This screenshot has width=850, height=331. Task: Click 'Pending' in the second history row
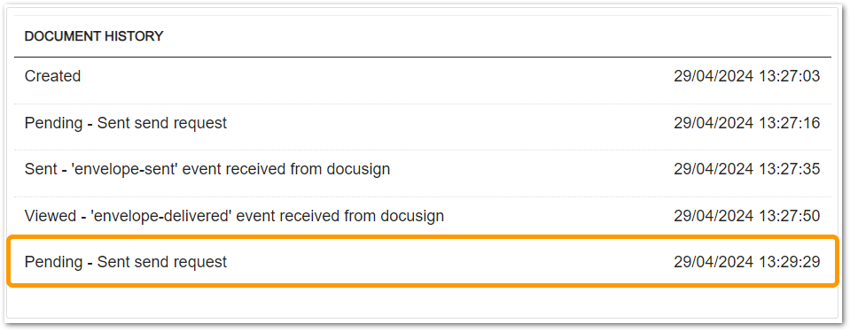point(54,123)
